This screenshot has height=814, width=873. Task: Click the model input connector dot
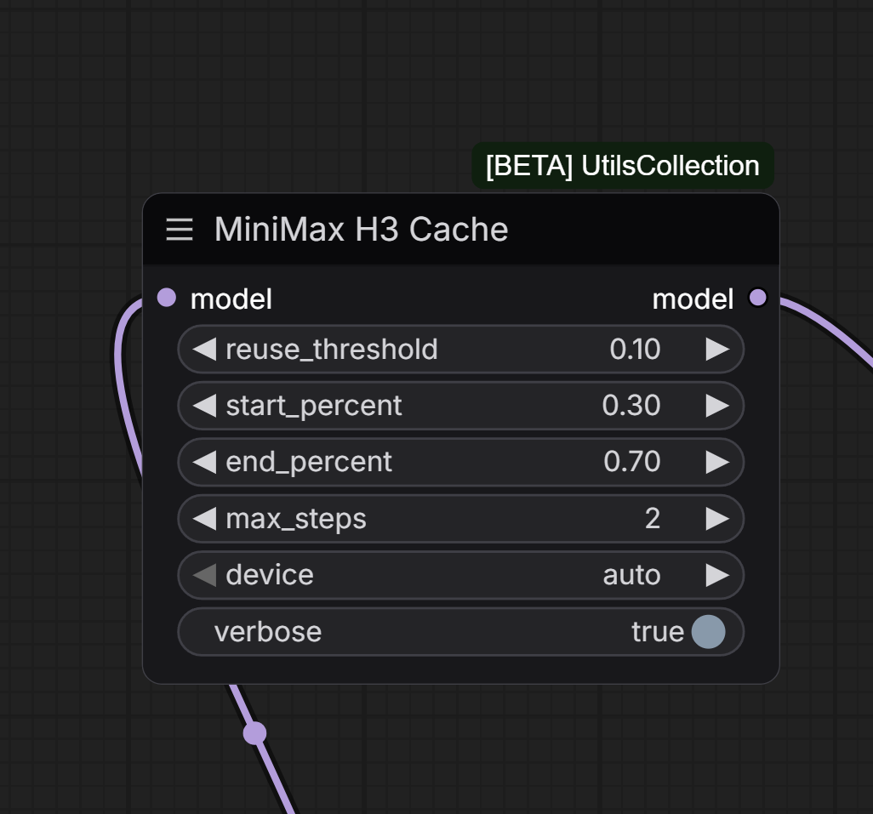pos(167,298)
